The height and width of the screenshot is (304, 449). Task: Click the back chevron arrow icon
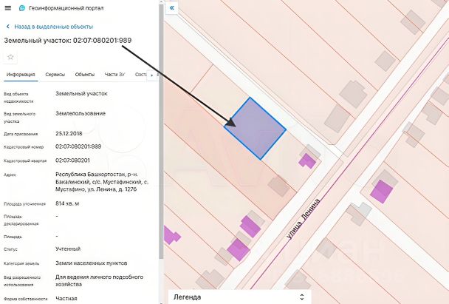8,27
